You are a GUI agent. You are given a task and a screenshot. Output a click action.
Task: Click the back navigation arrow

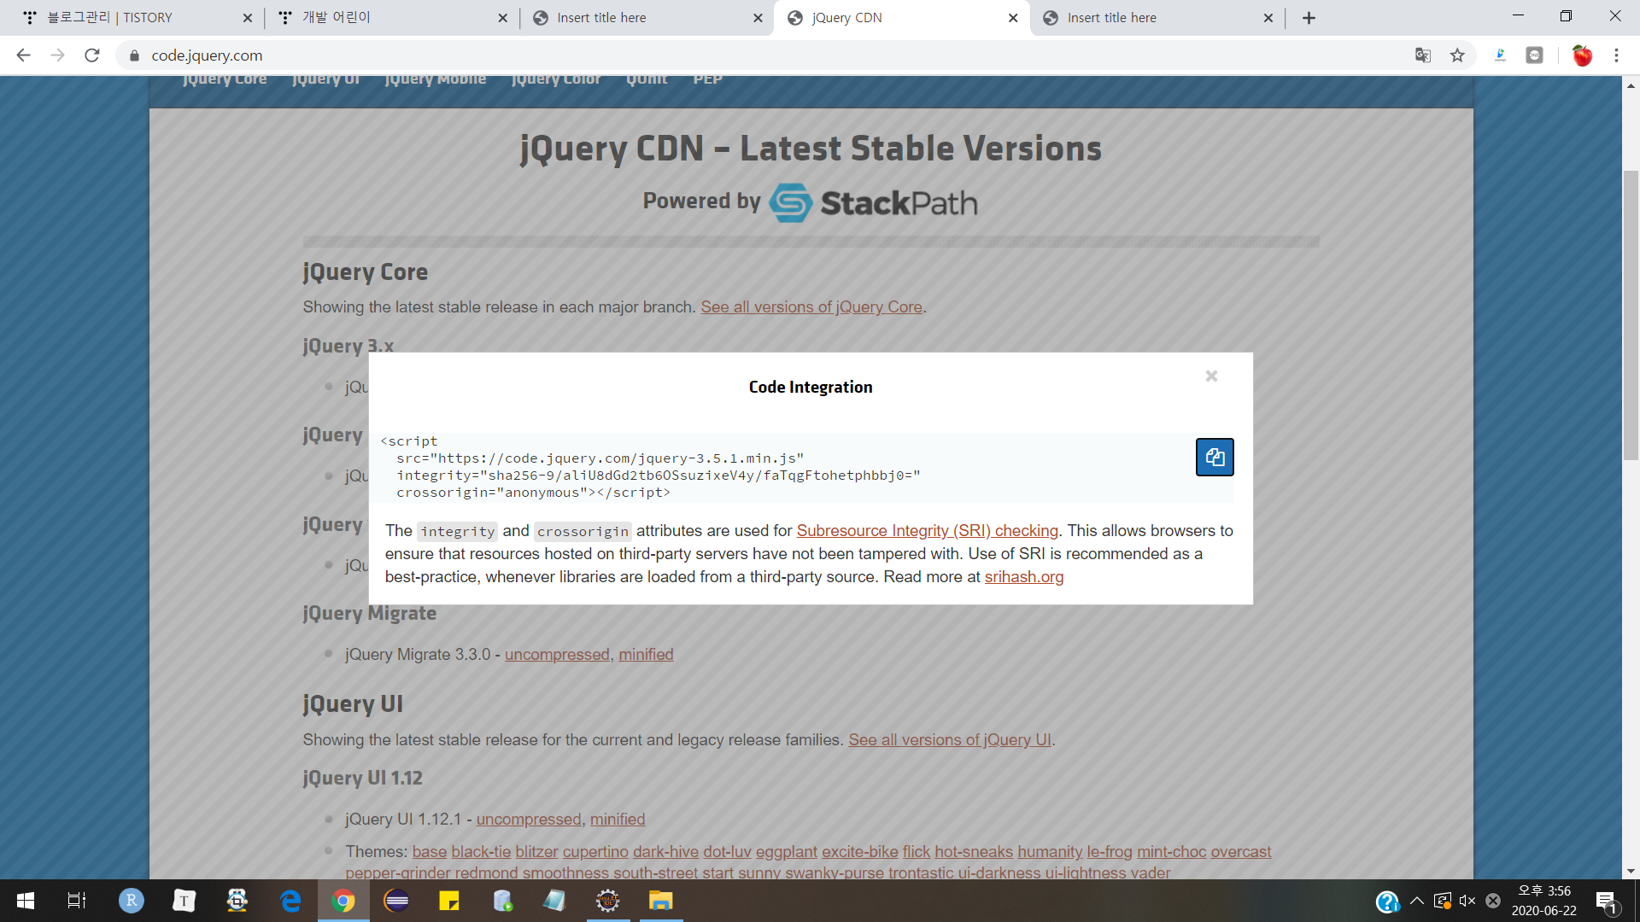[x=23, y=55]
